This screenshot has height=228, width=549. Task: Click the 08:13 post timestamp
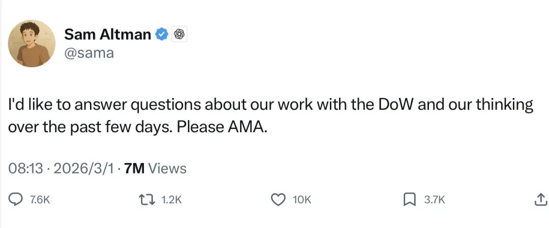[x=25, y=168]
